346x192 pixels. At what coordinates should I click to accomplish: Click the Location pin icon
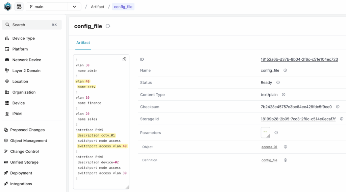coord(7,82)
